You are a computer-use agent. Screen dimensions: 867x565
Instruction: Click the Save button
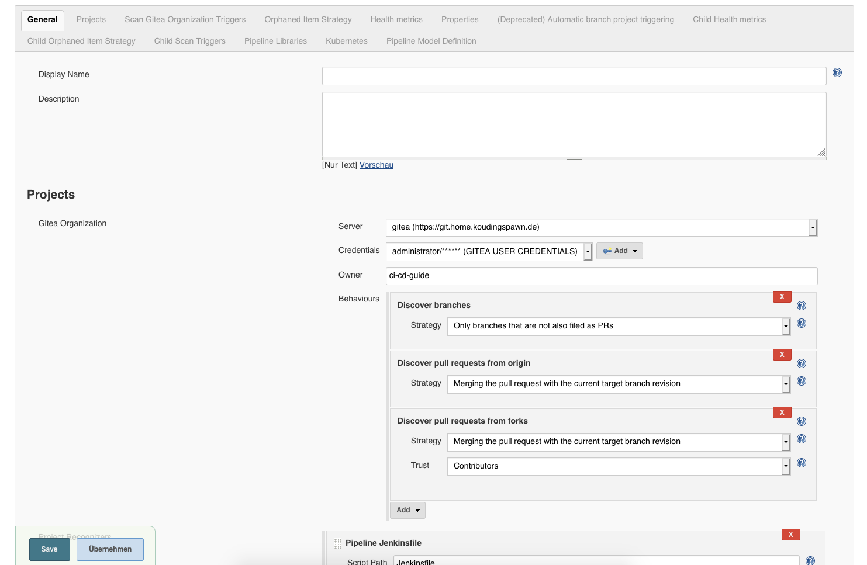[49, 549]
